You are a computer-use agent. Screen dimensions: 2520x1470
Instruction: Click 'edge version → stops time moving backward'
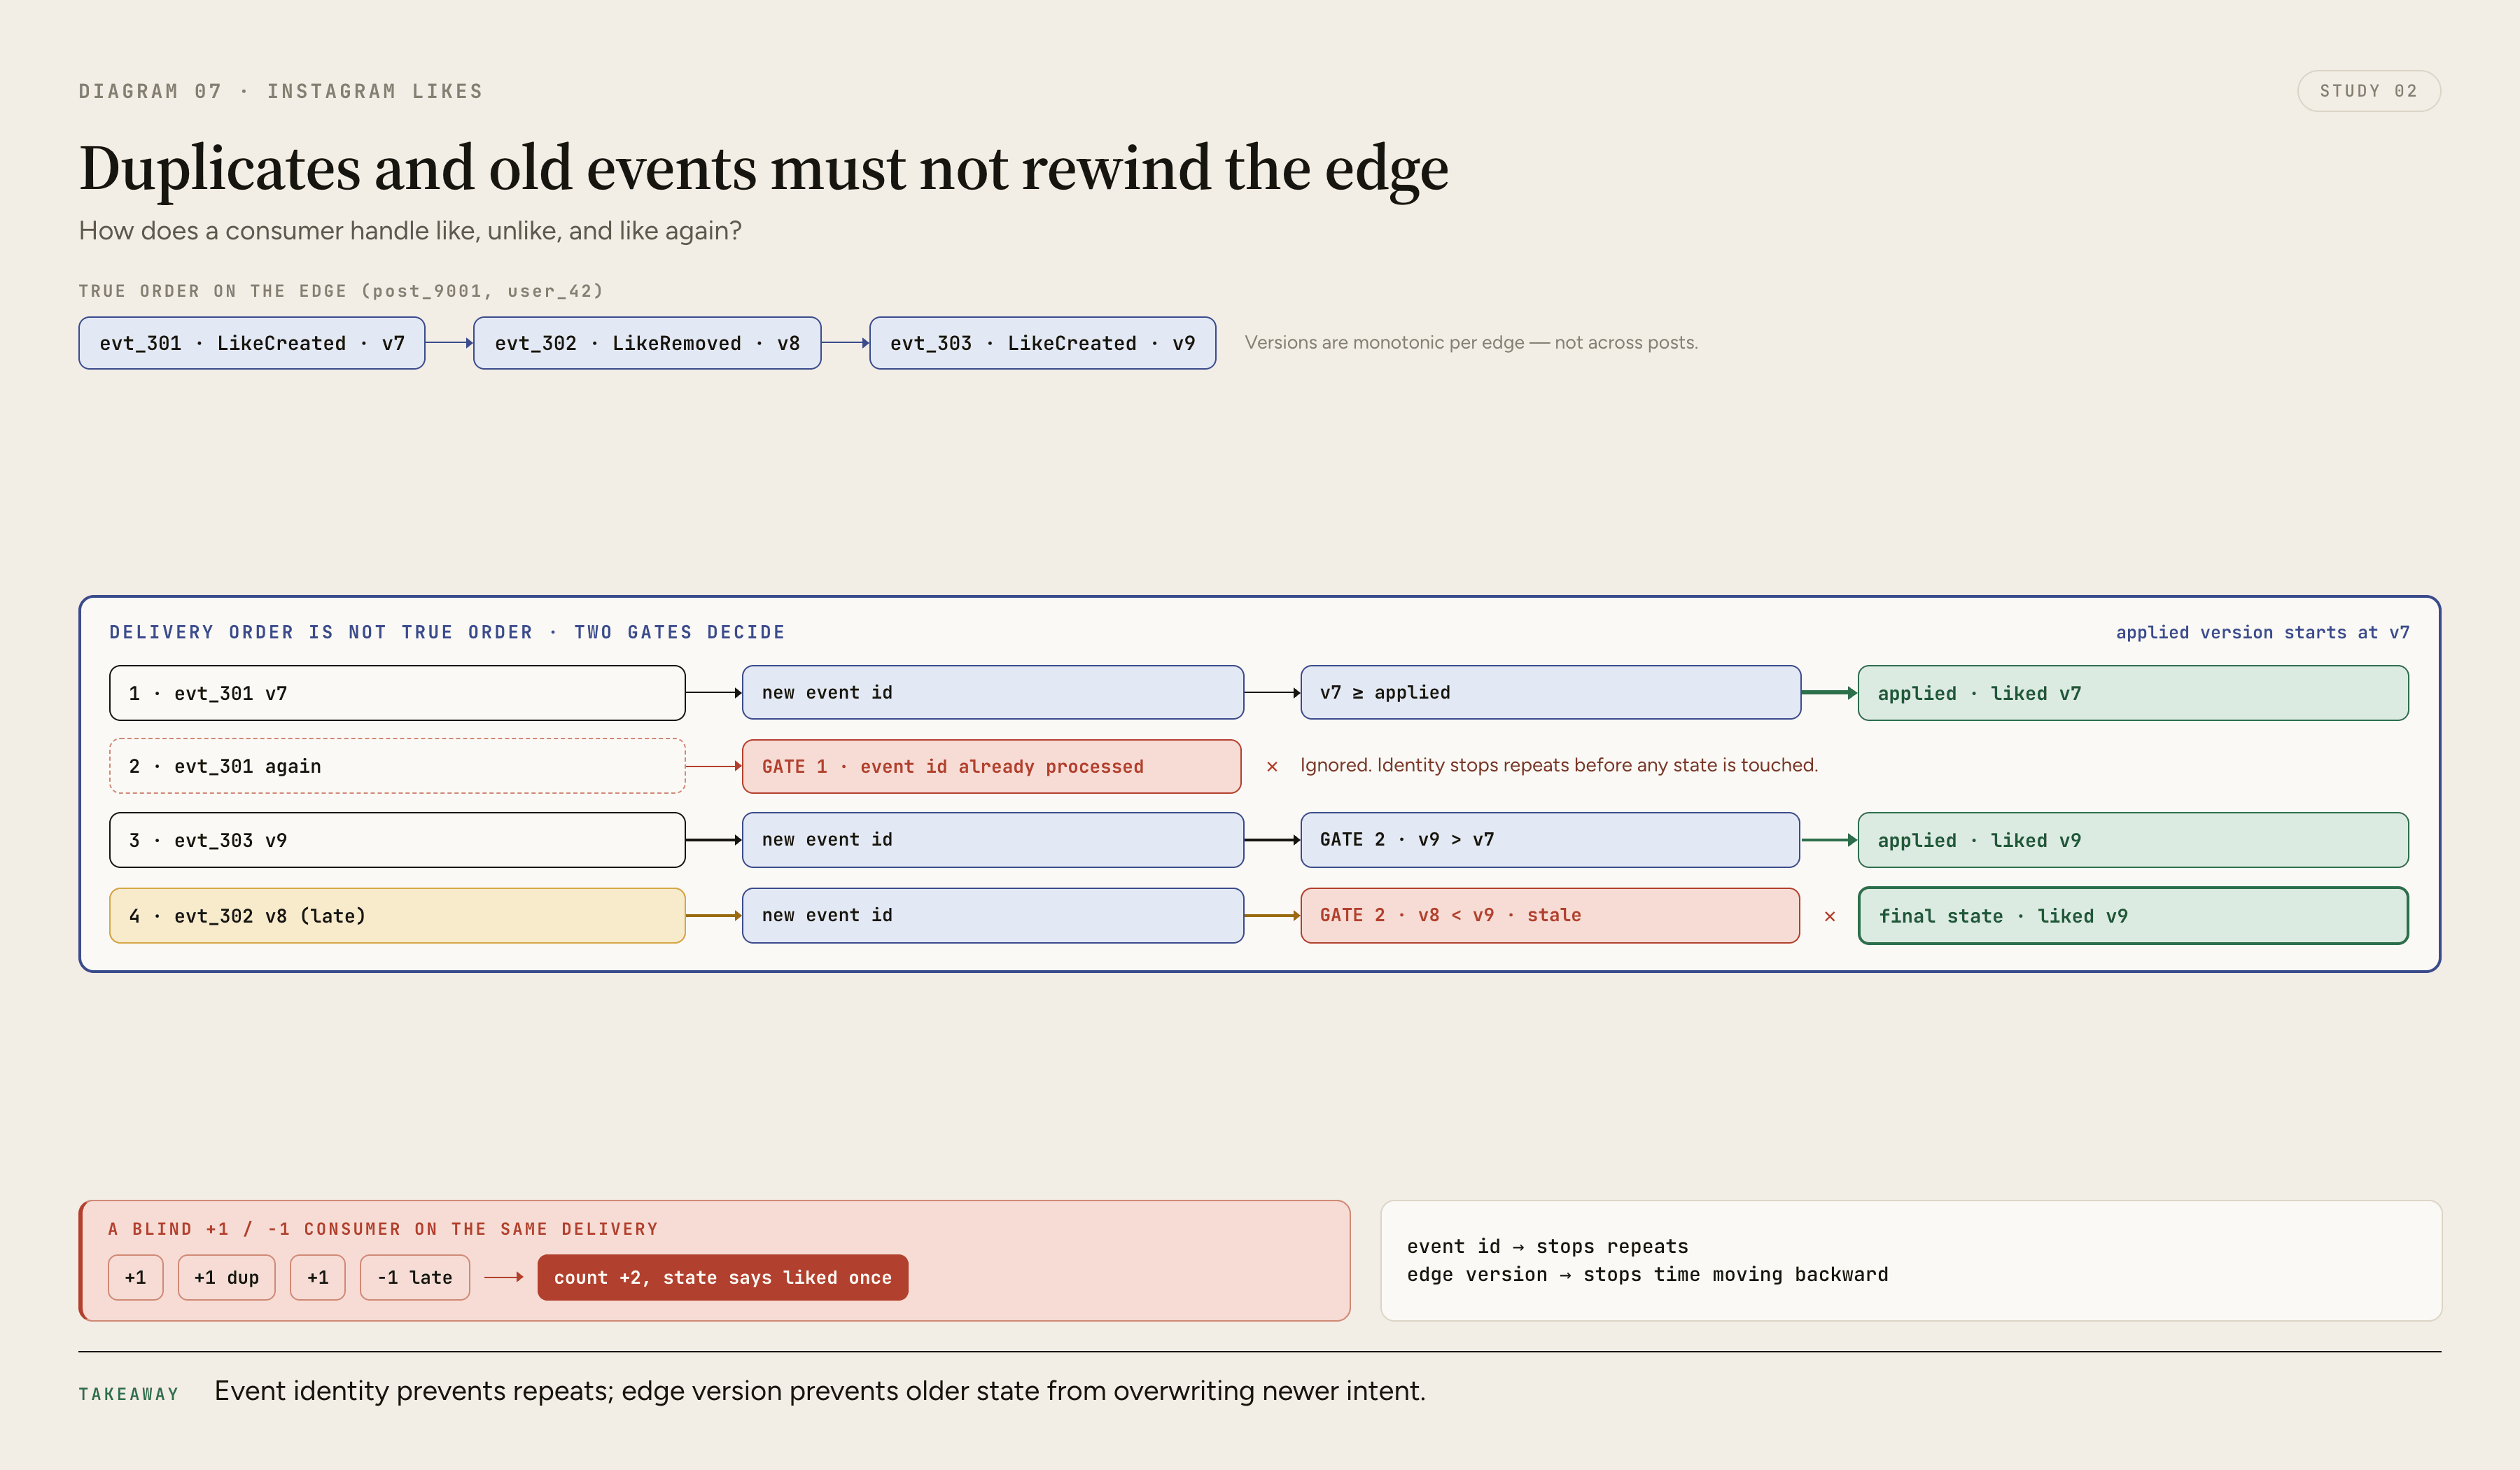coord(1647,1274)
